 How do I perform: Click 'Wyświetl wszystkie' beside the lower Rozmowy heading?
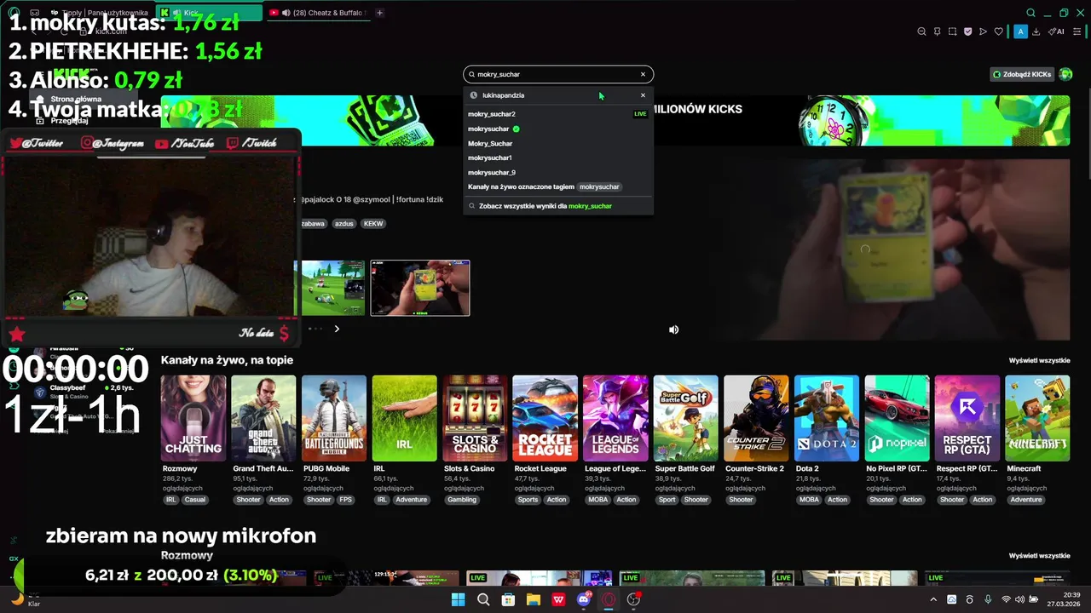tap(1039, 555)
